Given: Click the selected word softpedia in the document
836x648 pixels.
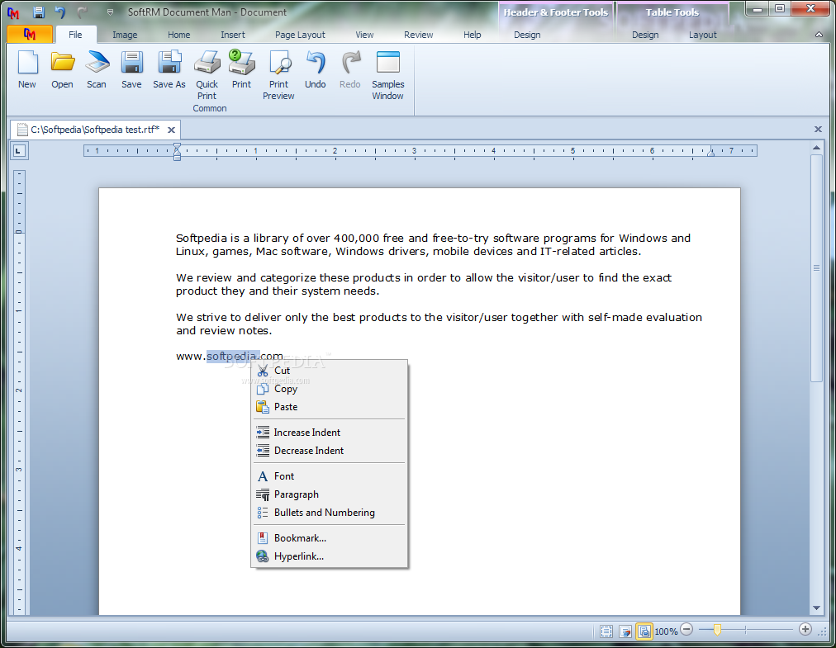Looking at the screenshot, I should click(x=233, y=356).
